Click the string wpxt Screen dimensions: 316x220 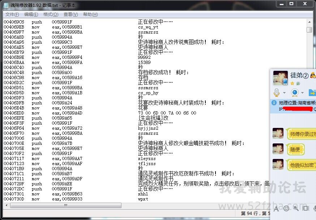click(x=143, y=199)
